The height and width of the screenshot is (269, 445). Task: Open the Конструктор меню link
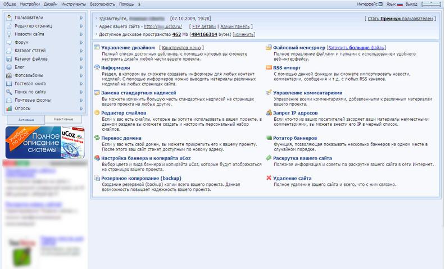pyautogui.click(x=181, y=48)
